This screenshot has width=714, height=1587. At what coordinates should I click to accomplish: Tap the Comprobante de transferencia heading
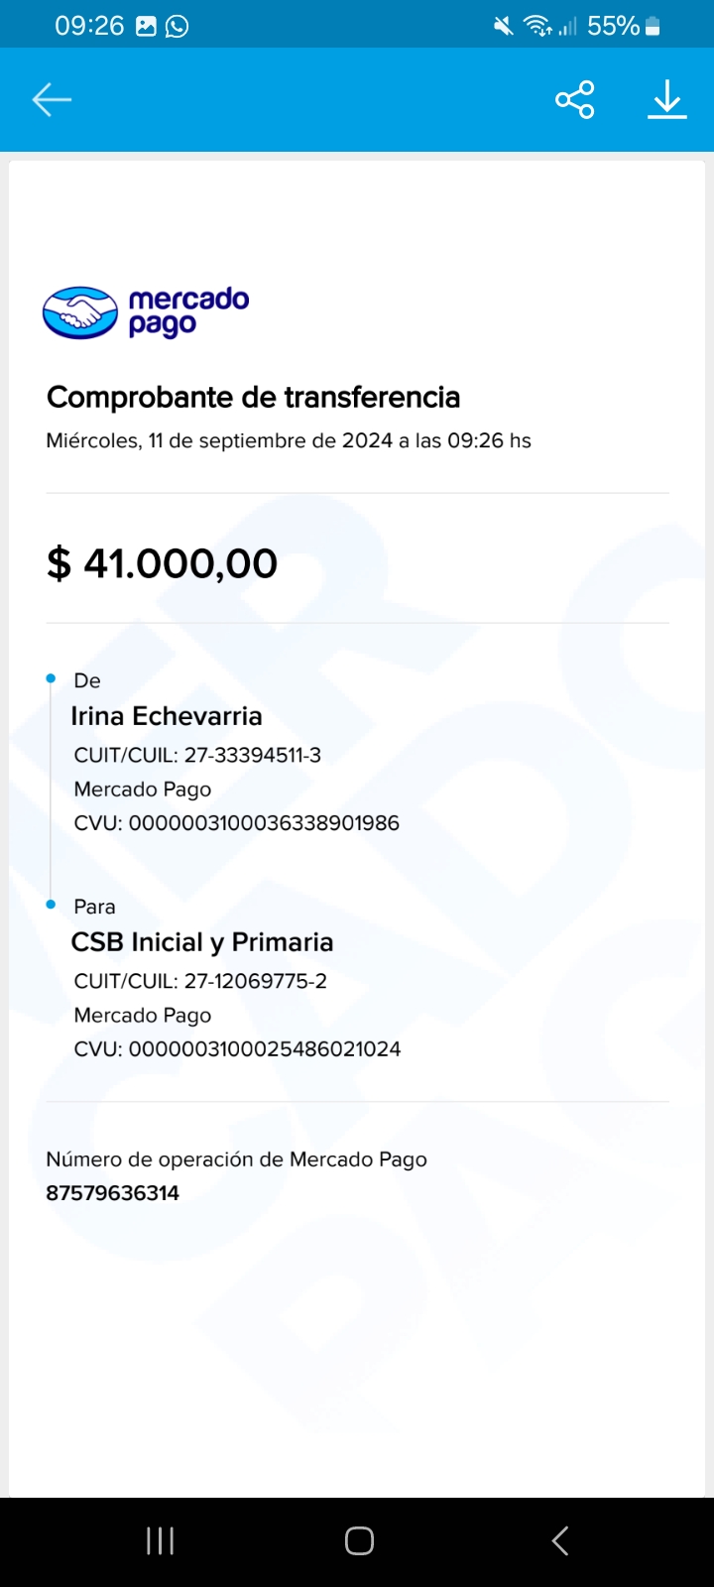[x=253, y=398]
